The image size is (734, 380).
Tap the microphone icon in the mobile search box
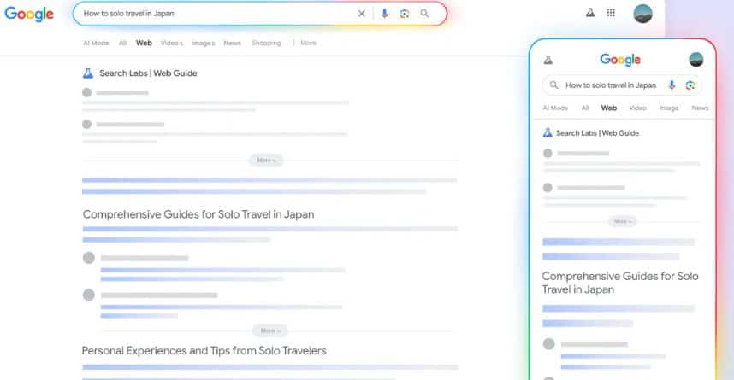point(672,85)
